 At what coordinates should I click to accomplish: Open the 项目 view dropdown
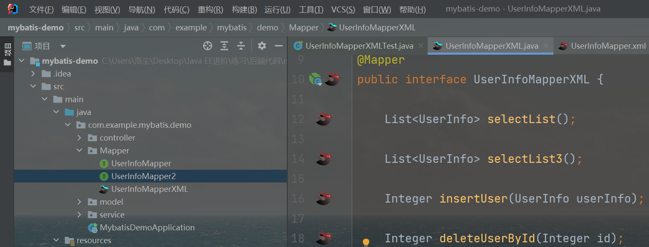(63, 46)
